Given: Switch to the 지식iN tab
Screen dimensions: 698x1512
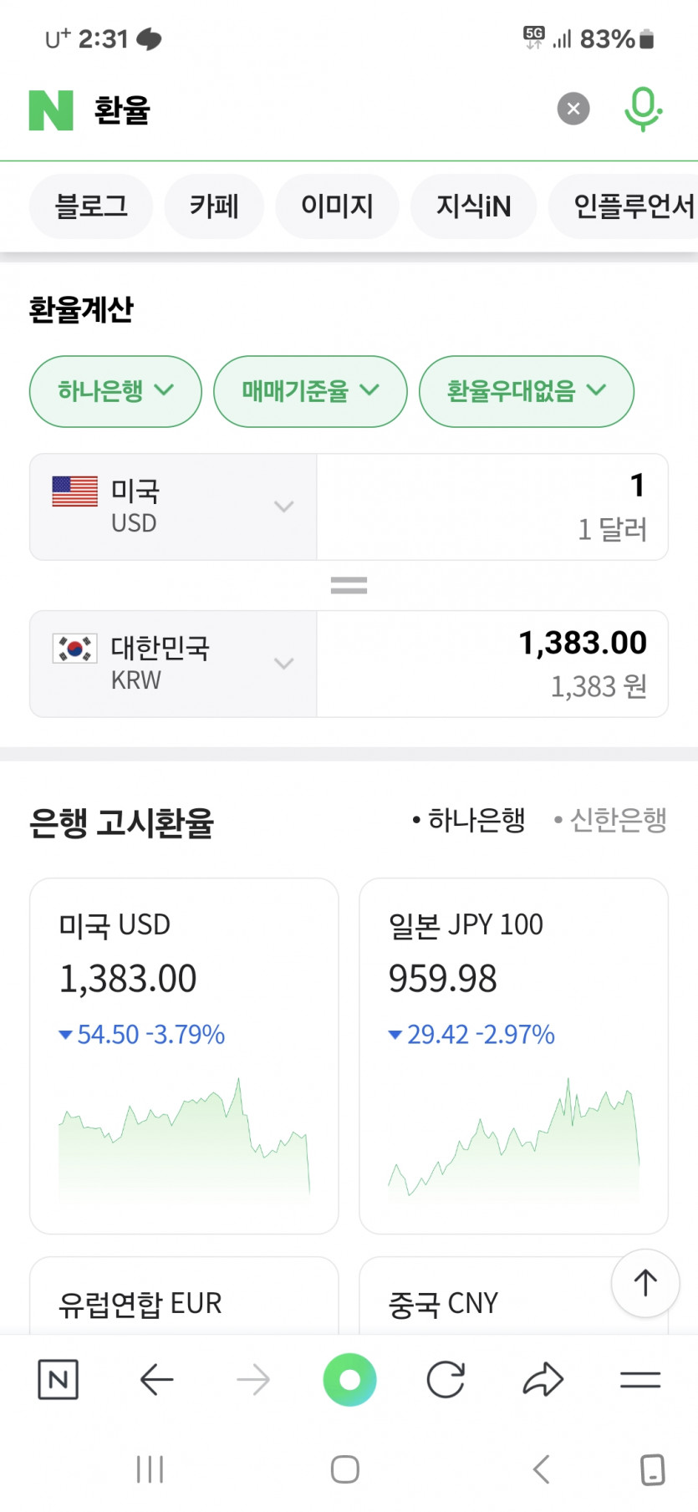Looking at the screenshot, I should coord(473,206).
